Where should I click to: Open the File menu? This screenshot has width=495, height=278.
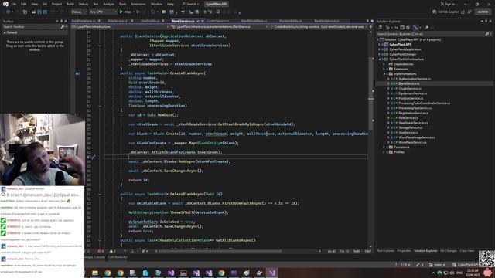[14, 4]
